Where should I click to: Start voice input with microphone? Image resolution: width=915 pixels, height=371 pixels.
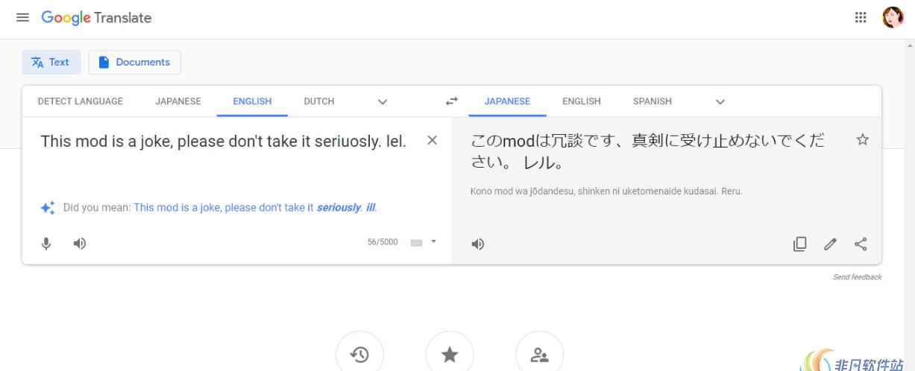(46, 244)
